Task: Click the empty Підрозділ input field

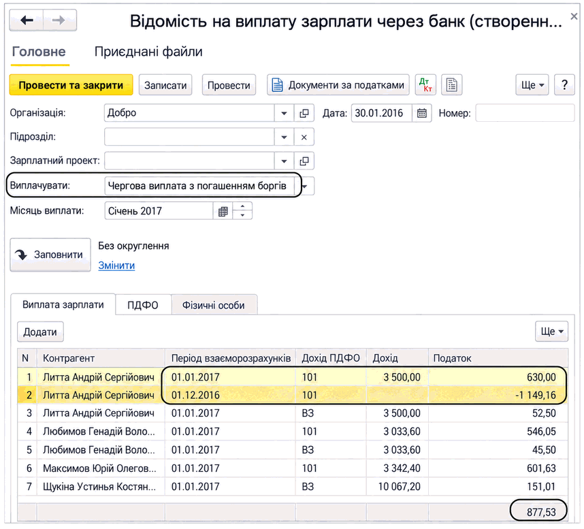Action: [189, 137]
